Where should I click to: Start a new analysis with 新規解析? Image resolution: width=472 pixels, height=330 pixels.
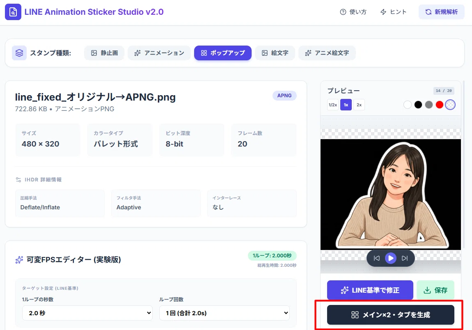(x=441, y=12)
